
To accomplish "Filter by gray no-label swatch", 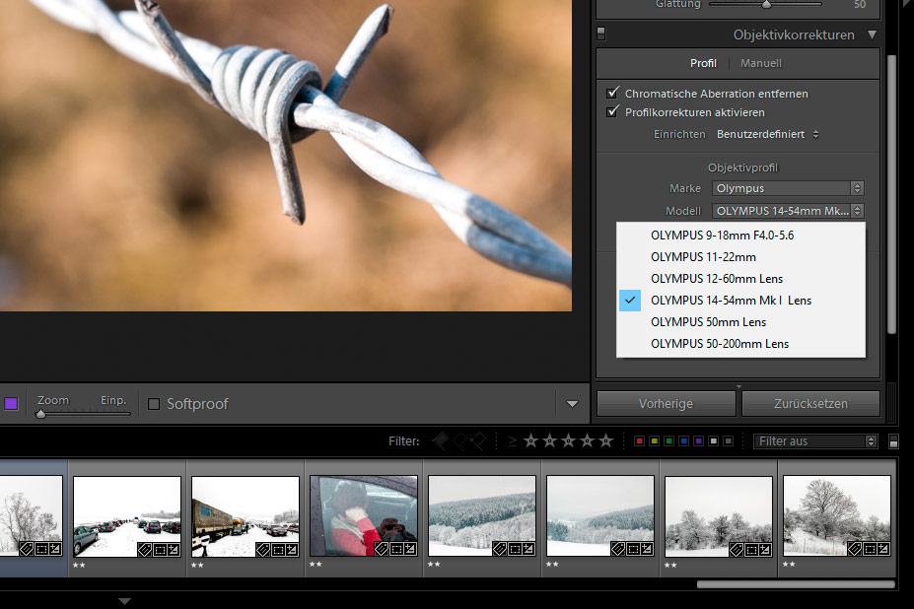I will [728, 441].
